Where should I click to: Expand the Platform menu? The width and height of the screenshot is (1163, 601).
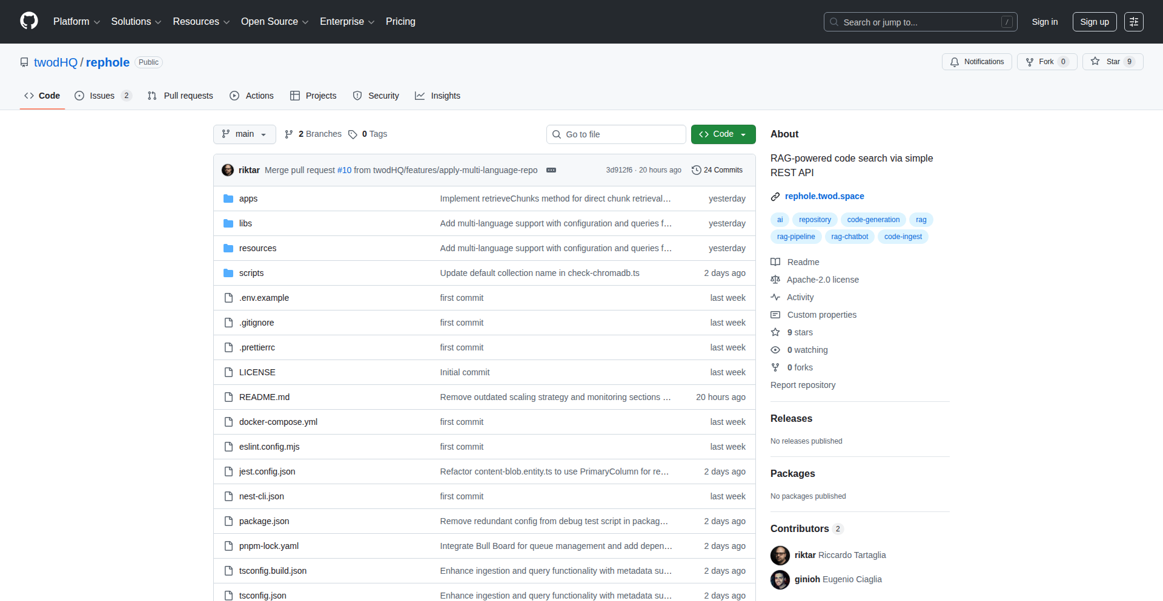77,22
